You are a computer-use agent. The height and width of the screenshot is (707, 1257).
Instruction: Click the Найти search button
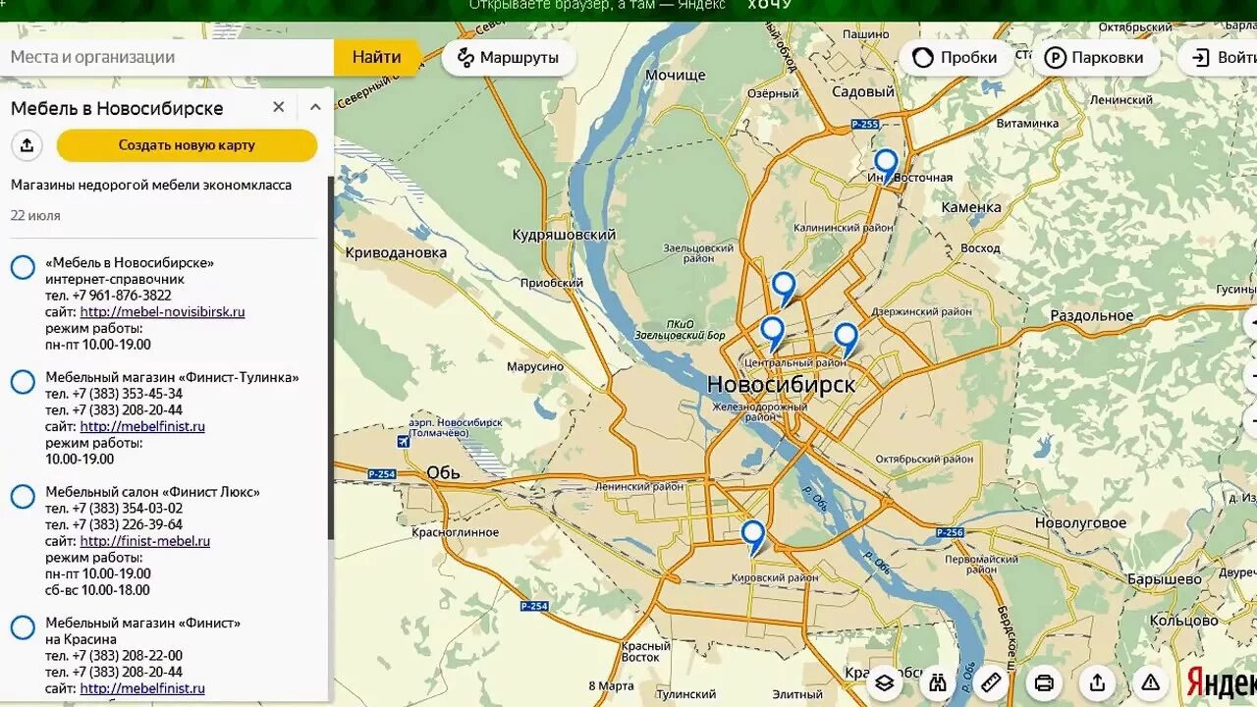pos(376,57)
